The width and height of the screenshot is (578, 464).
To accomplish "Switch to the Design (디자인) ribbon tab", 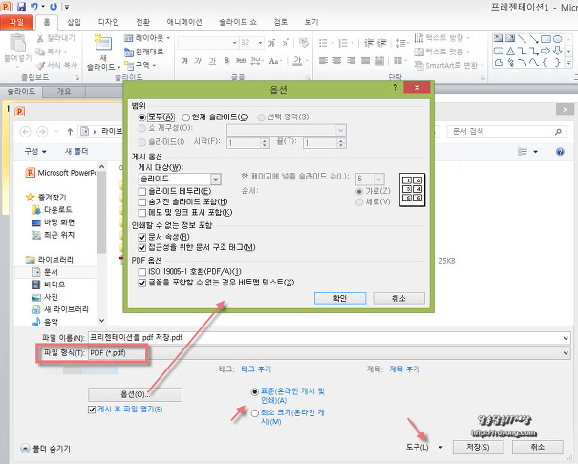I will pos(109,21).
